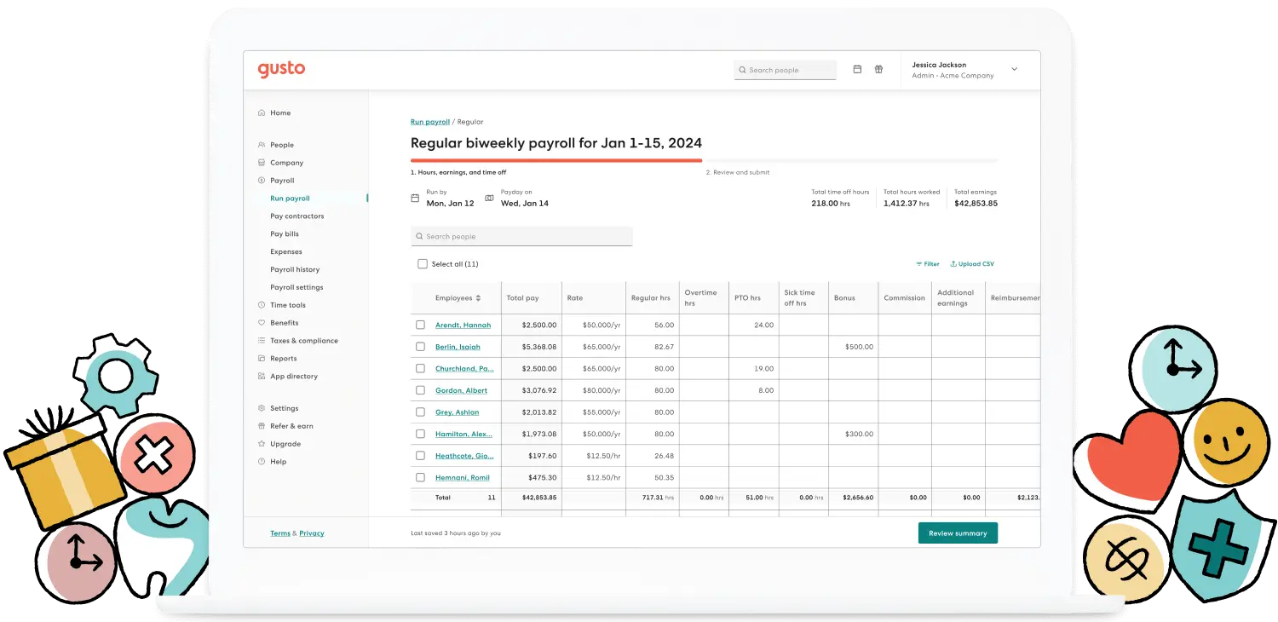Open the Upload CSV link
This screenshot has width=1278, height=622.
click(972, 263)
